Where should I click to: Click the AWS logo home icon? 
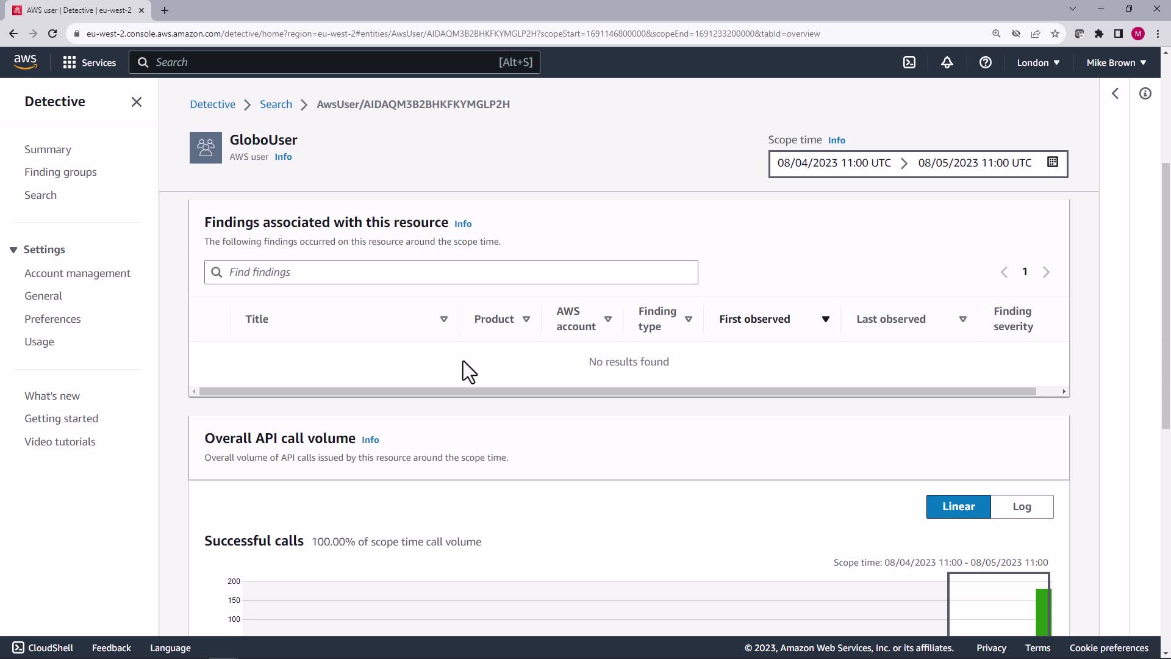(25, 62)
